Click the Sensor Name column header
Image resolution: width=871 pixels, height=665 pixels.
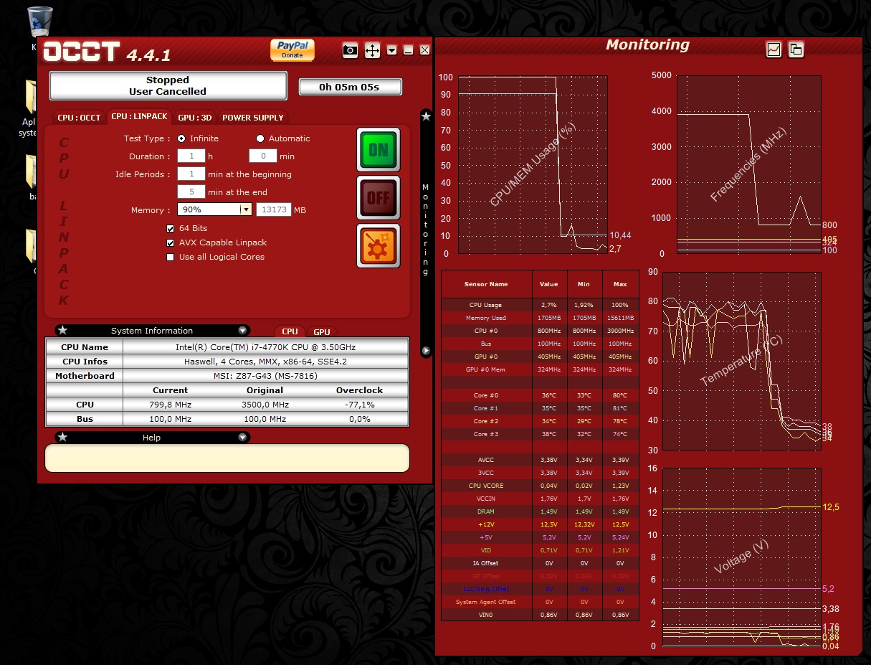[x=486, y=284]
